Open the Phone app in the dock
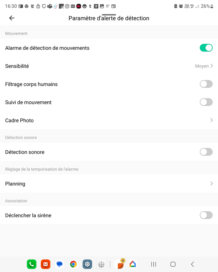Image resolution: width=218 pixels, height=272 pixels. point(32,264)
